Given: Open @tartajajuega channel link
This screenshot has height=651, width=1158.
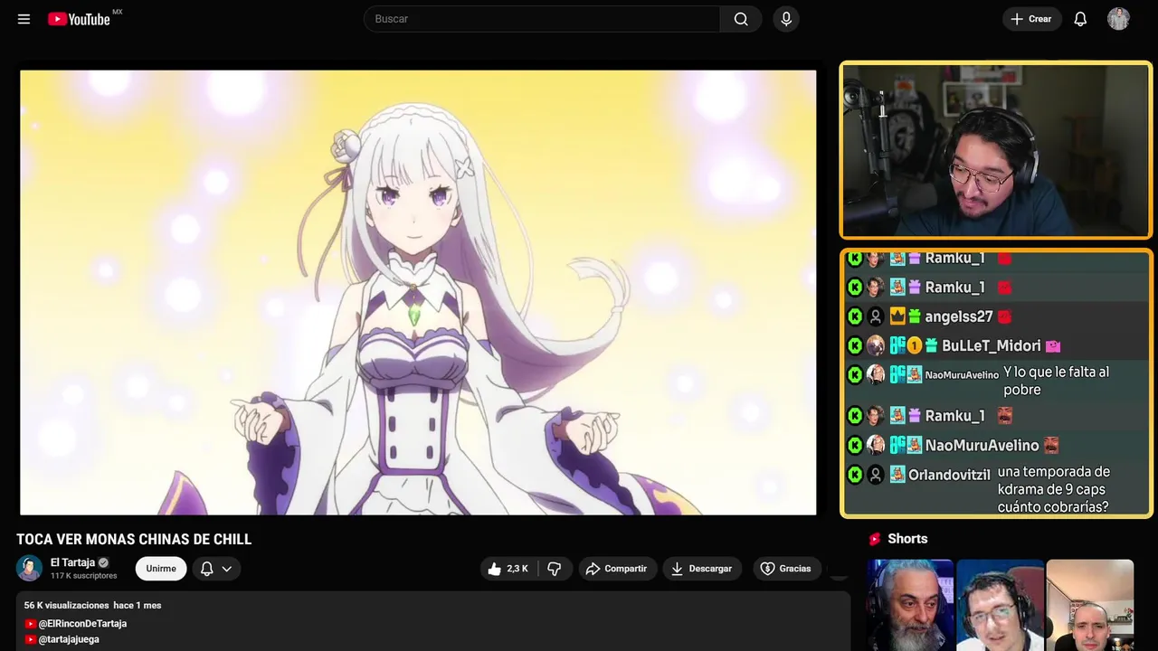Looking at the screenshot, I should [69, 639].
